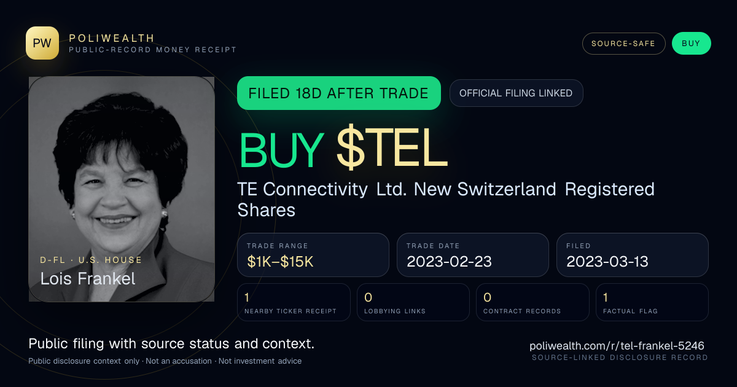This screenshot has height=387, width=737.
Task: Open the Lobbying Links stat tile
Action: pyautogui.click(x=413, y=302)
